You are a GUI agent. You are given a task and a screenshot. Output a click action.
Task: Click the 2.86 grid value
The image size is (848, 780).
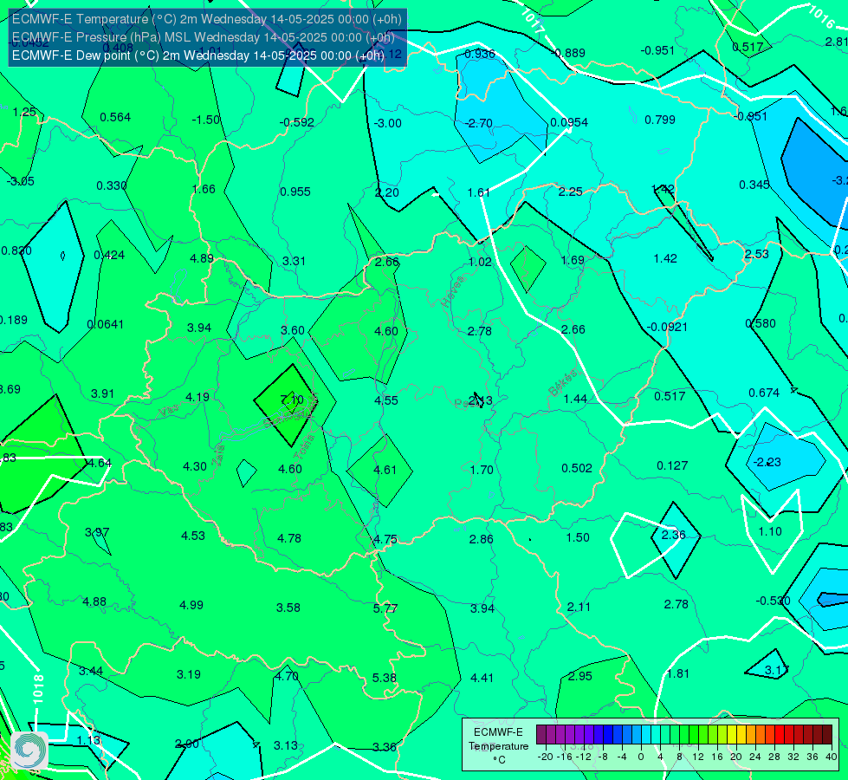[481, 539]
